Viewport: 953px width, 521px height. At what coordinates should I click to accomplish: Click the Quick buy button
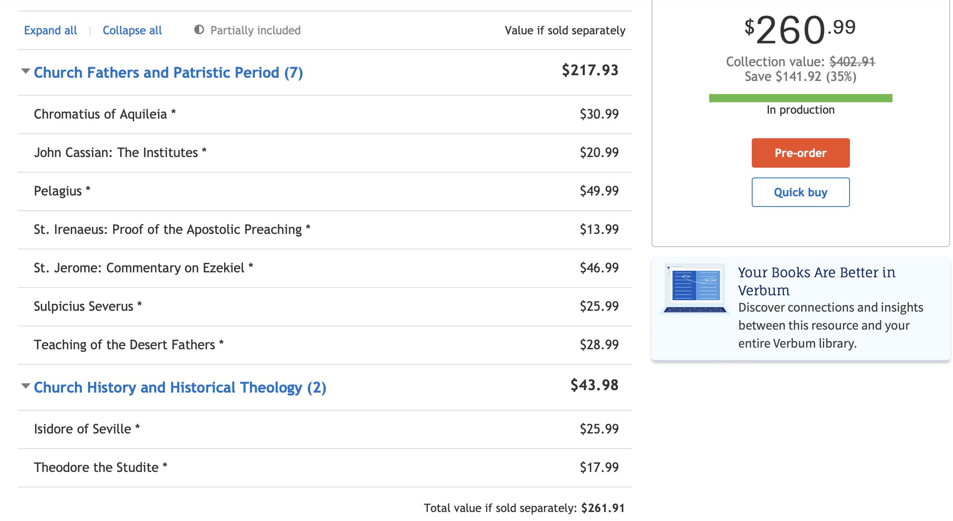pos(800,192)
